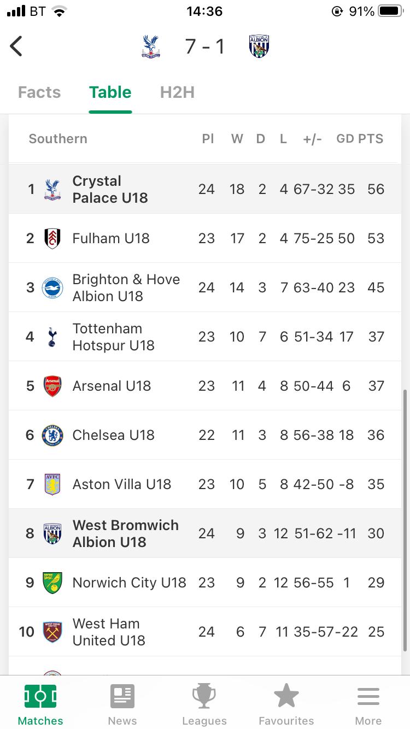Tap the Chelsea U18 club crest
Viewport: 410px width, 729px height.
pyautogui.click(x=52, y=435)
